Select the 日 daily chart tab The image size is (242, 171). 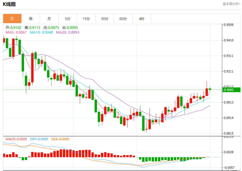(12, 19)
